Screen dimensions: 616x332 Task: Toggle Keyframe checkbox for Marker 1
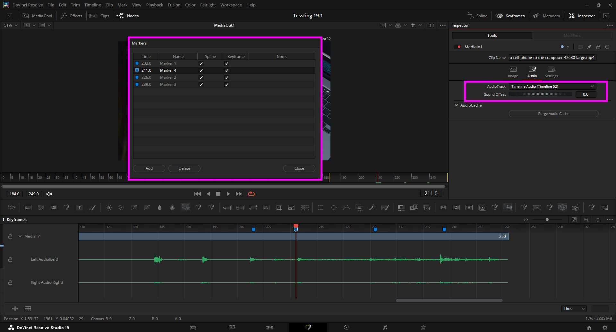[227, 63]
